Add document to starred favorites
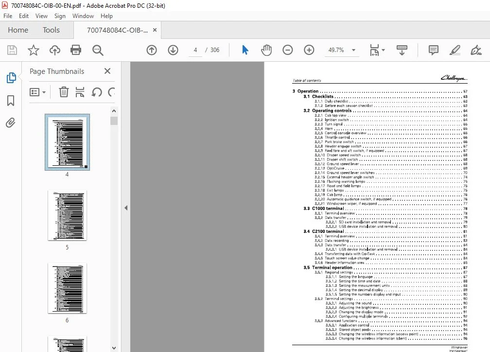Viewport: 490px width, 352px height. tap(34, 50)
